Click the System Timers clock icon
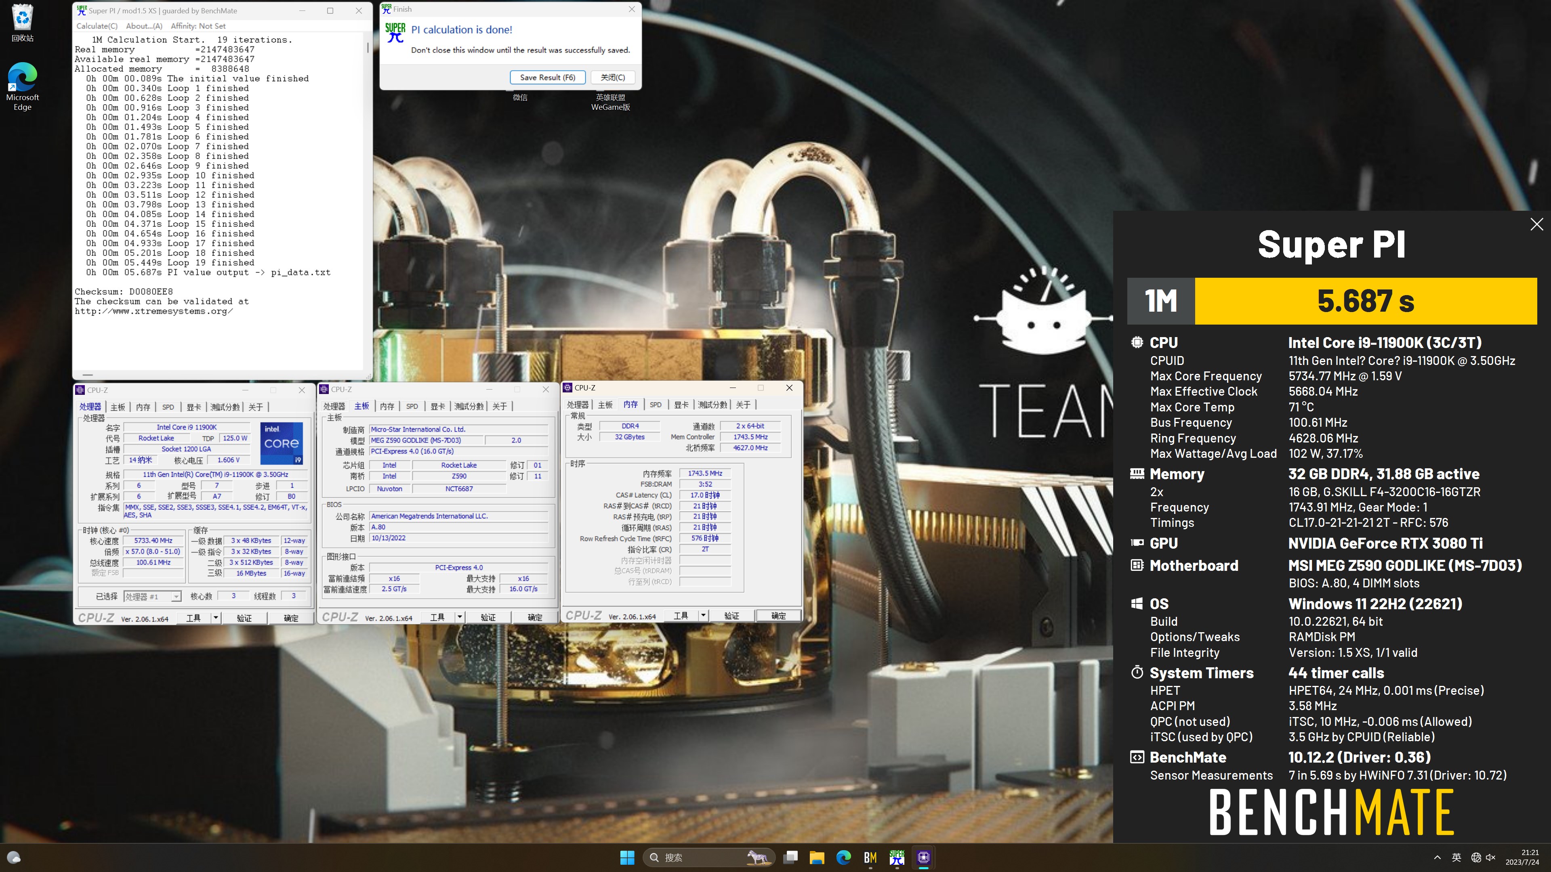The width and height of the screenshot is (1551, 872). coord(1137,672)
